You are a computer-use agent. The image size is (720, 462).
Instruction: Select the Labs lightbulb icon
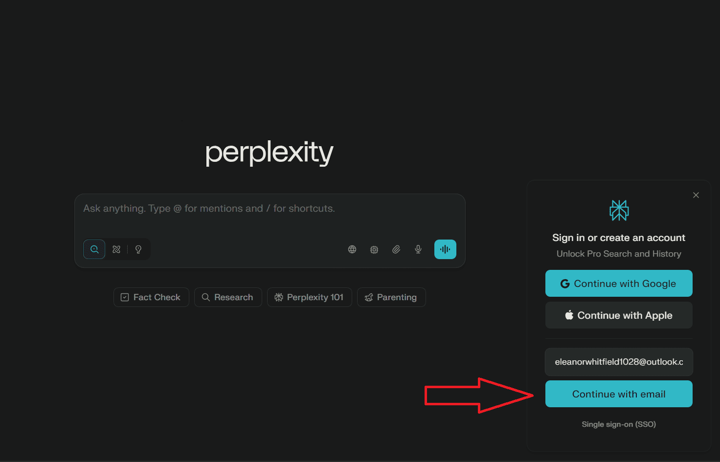click(138, 249)
